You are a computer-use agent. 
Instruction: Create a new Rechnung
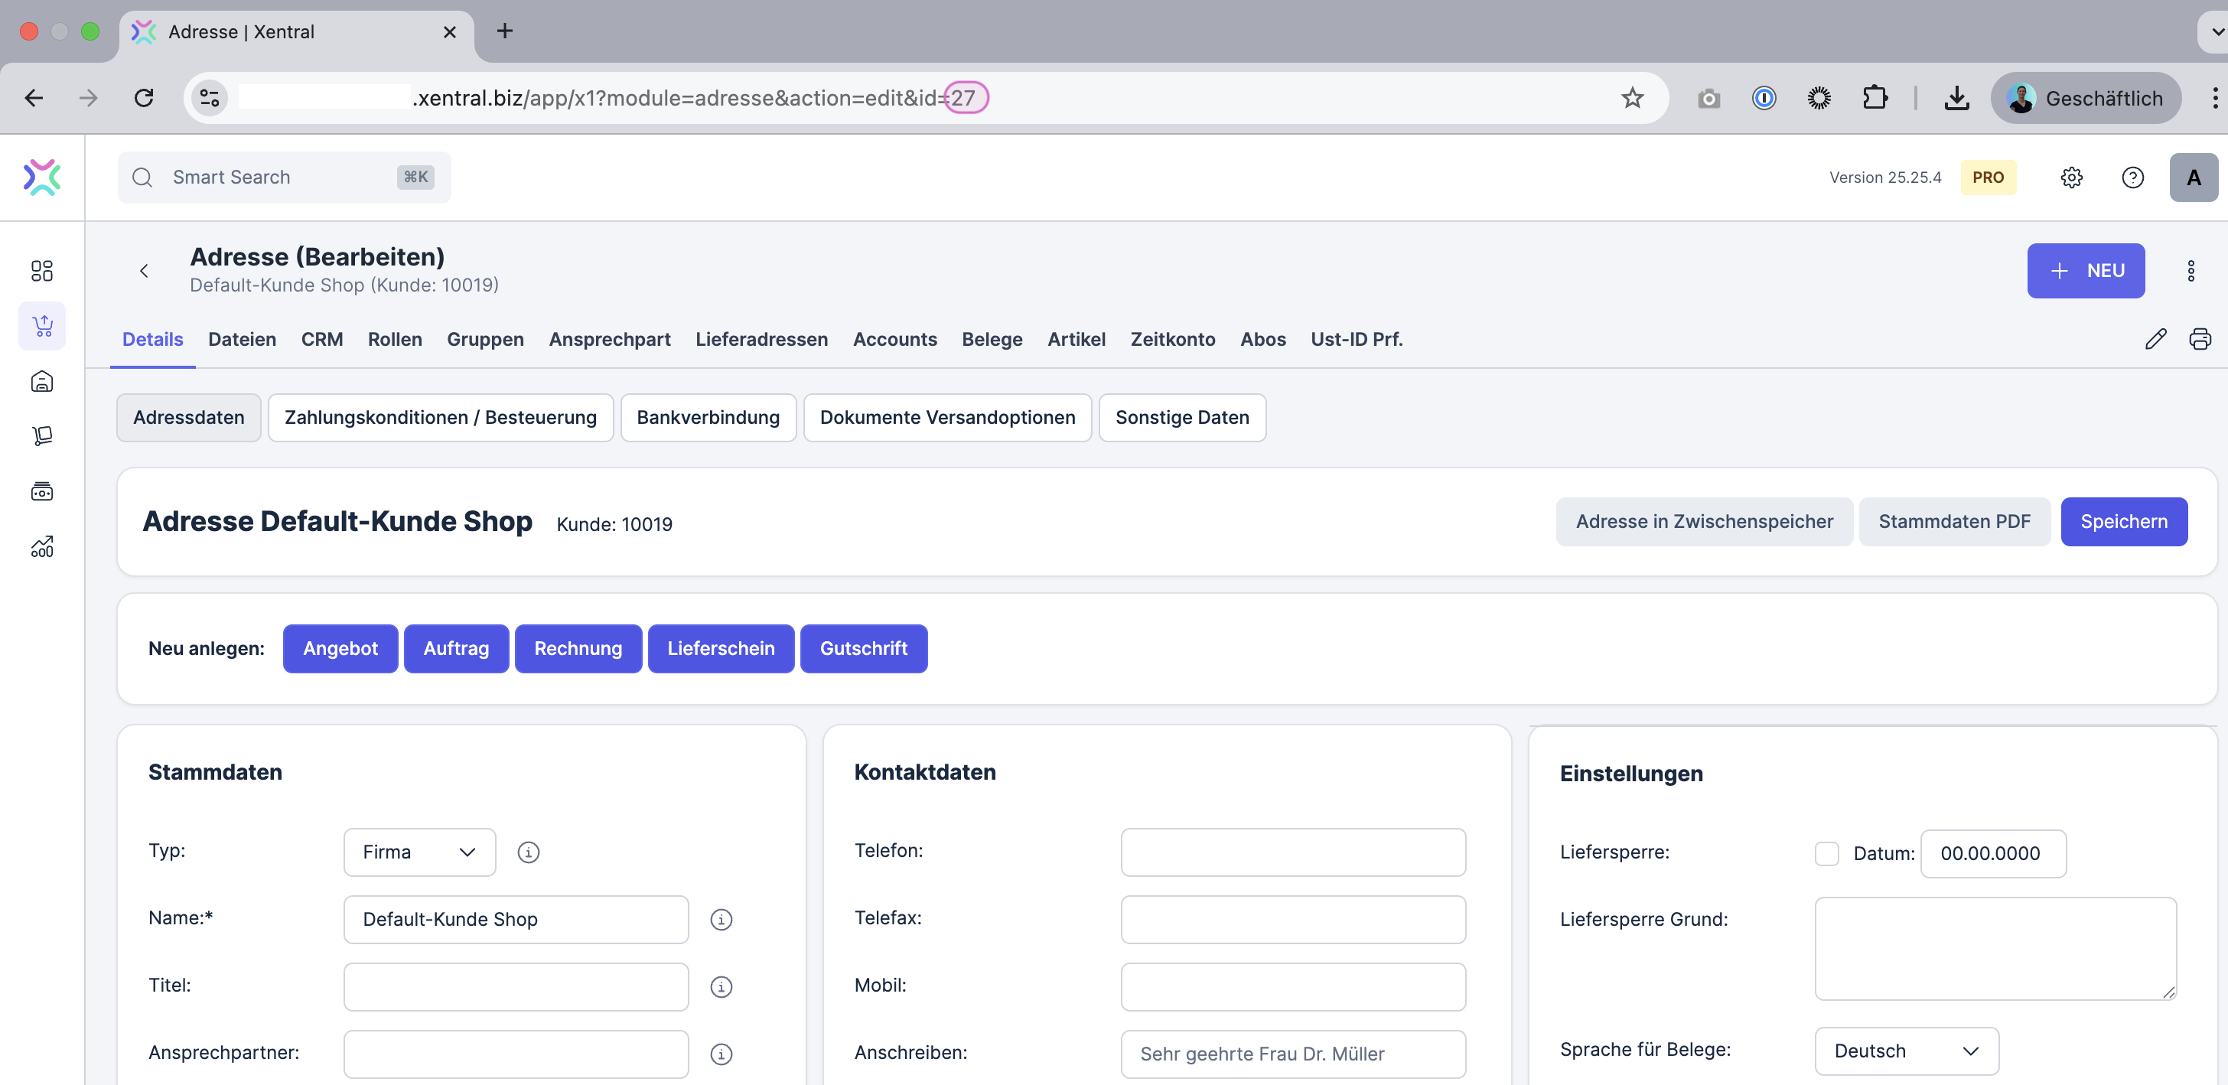pos(578,648)
